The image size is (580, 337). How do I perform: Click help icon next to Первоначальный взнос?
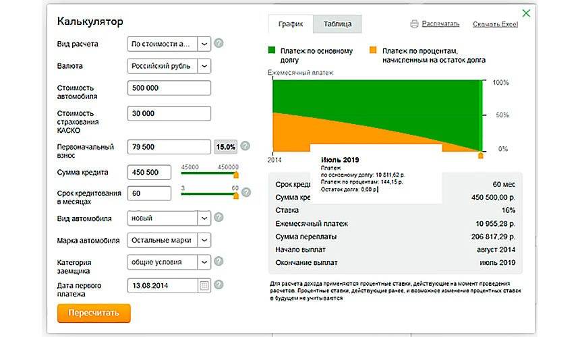(x=245, y=146)
